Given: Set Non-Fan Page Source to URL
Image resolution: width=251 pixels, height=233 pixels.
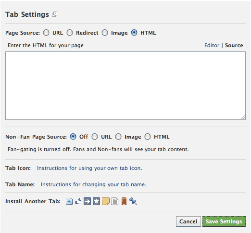Looking at the screenshot, I should click(95, 137).
